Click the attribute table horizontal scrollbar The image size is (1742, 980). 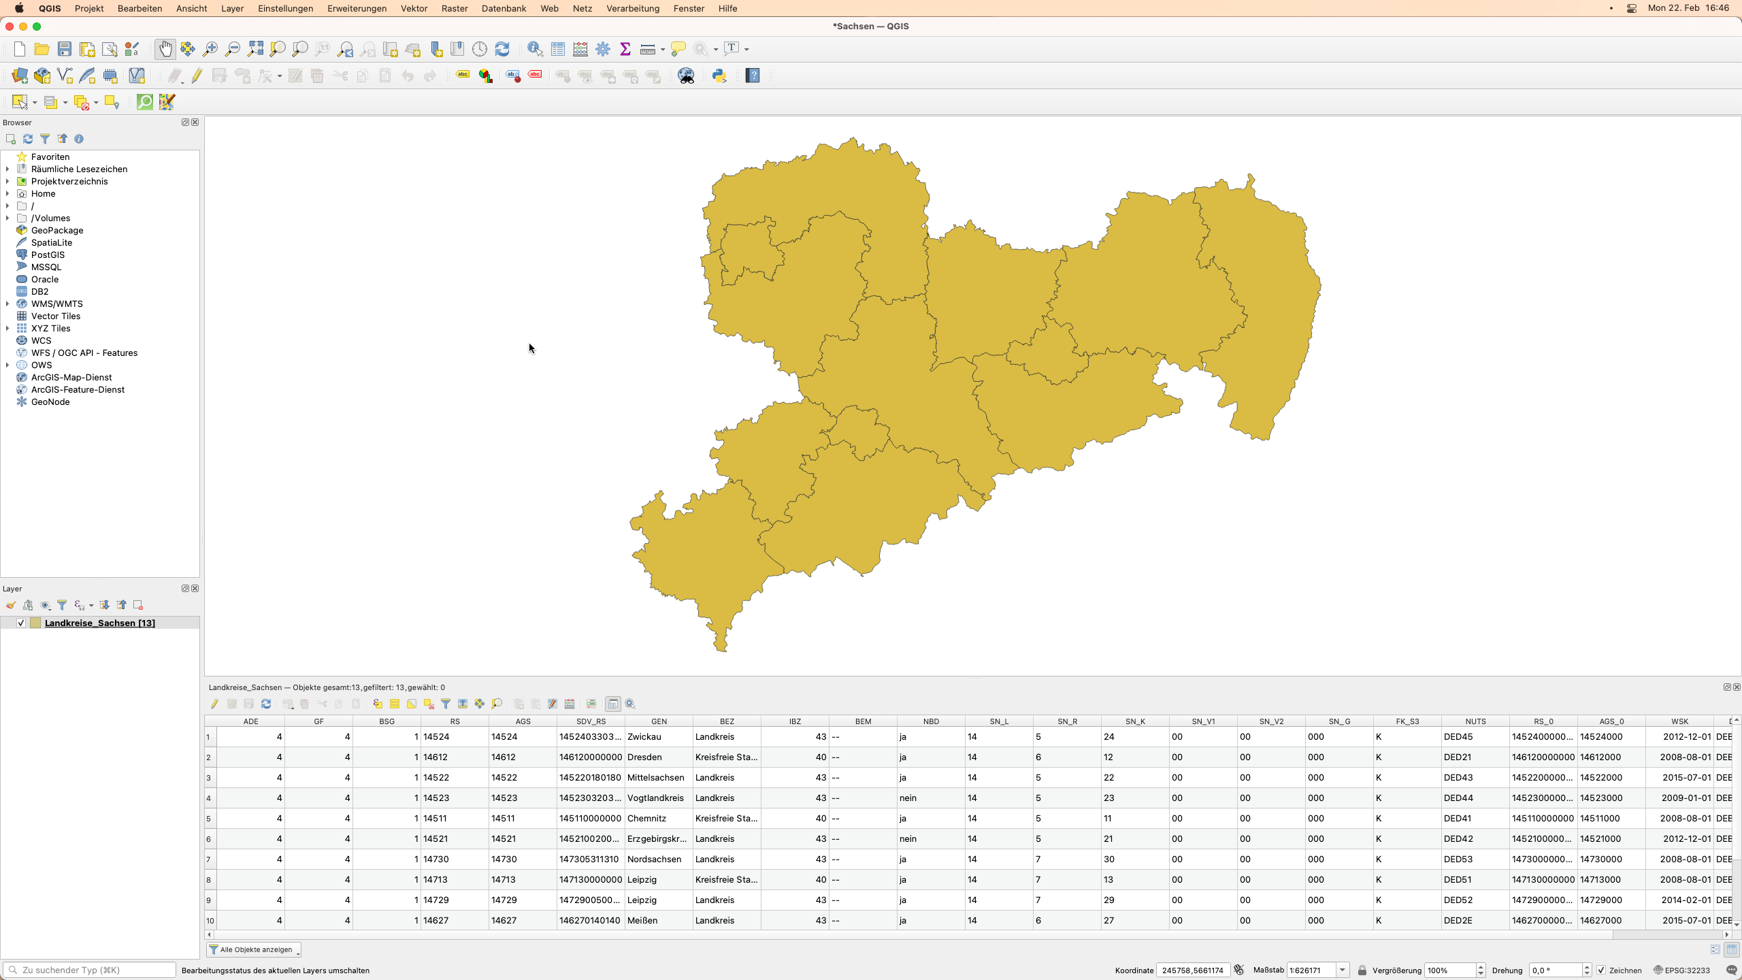point(914,935)
